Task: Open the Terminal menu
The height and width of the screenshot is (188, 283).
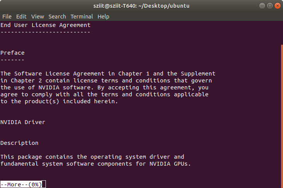Action: [82, 17]
